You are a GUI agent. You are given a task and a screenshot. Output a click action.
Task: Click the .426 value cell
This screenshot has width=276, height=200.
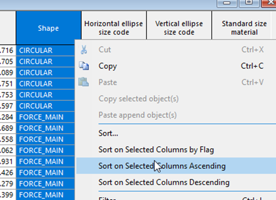8,173
